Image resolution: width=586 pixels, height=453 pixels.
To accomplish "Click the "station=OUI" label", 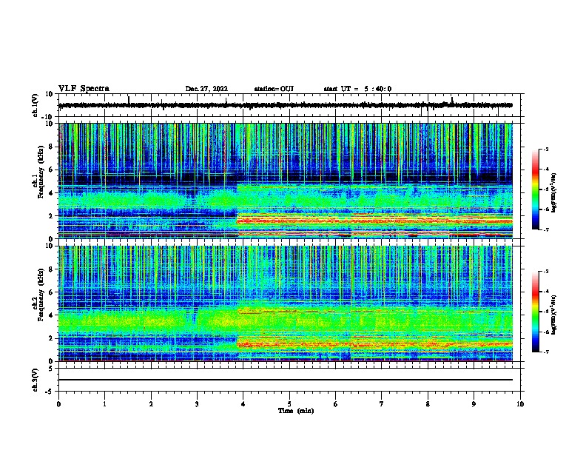I will pyautogui.click(x=274, y=89).
